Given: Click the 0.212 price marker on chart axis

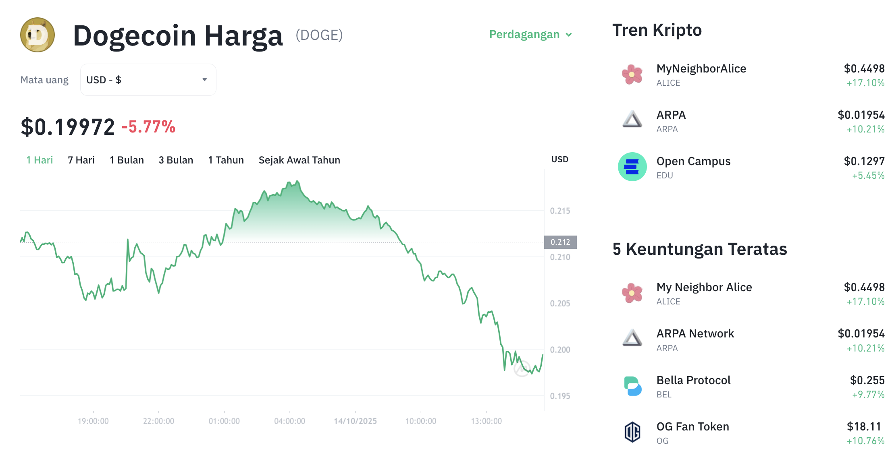Looking at the screenshot, I should point(560,242).
